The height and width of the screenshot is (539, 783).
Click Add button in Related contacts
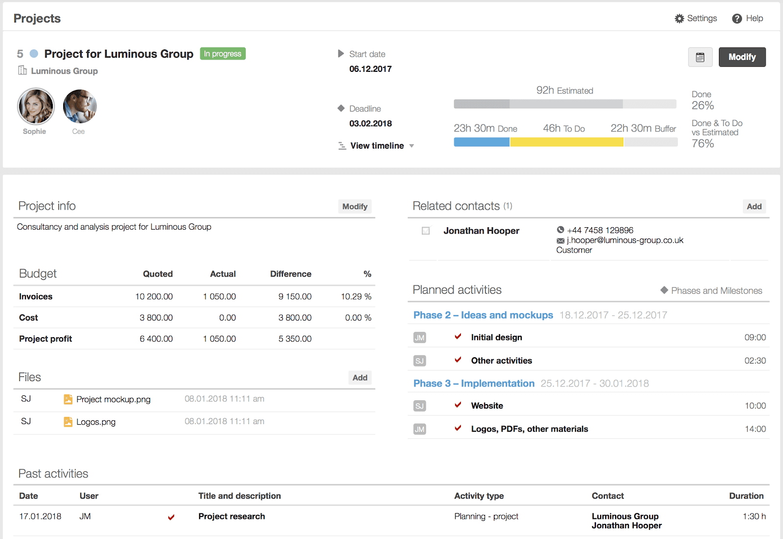click(x=754, y=207)
